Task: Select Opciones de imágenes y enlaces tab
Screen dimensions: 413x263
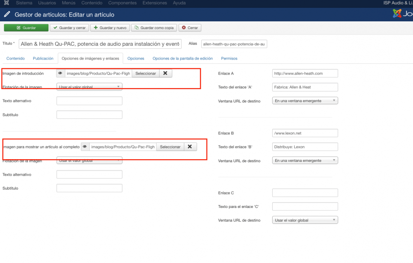Action: [x=90, y=58]
